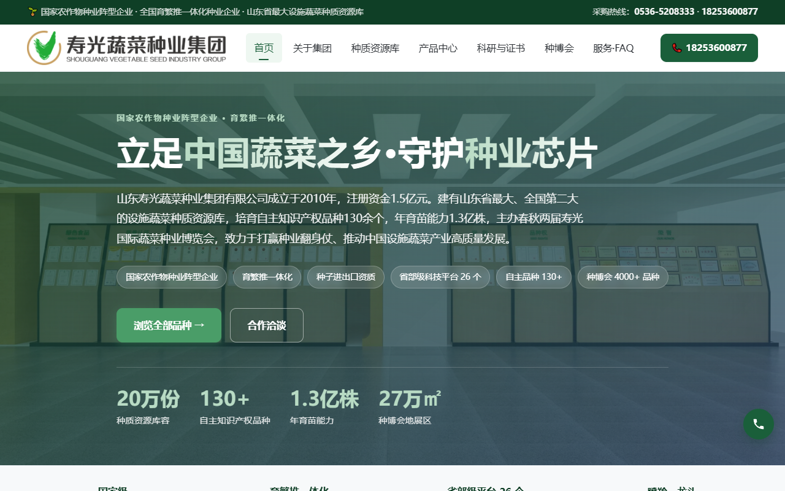Click the 合作洽谈 button
This screenshot has height=491, width=785.
click(x=267, y=325)
